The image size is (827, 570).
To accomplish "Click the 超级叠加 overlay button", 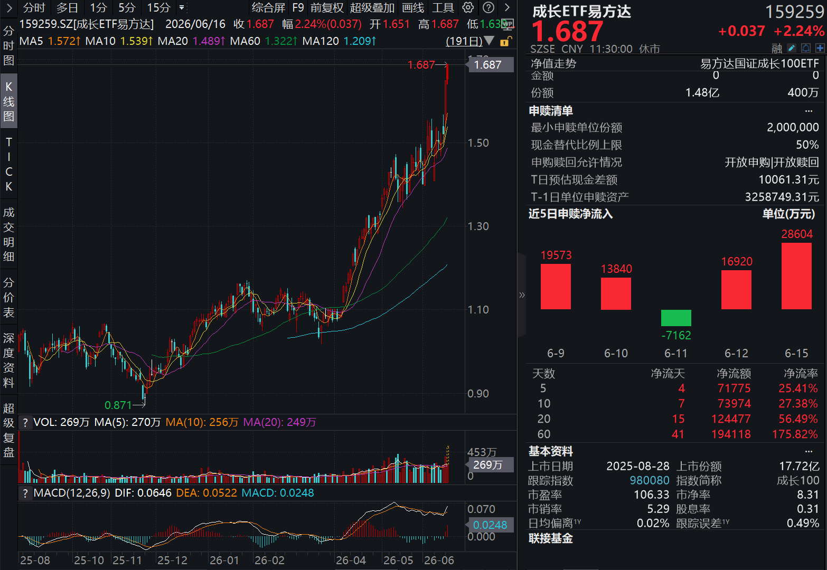I will coord(372,7).
